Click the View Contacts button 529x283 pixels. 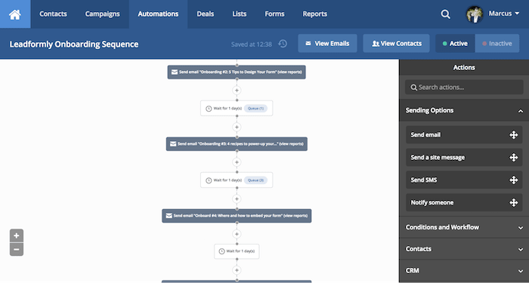pos(396,44)
